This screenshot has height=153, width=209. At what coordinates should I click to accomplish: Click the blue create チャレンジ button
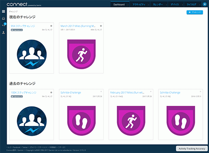pos(195,13)
